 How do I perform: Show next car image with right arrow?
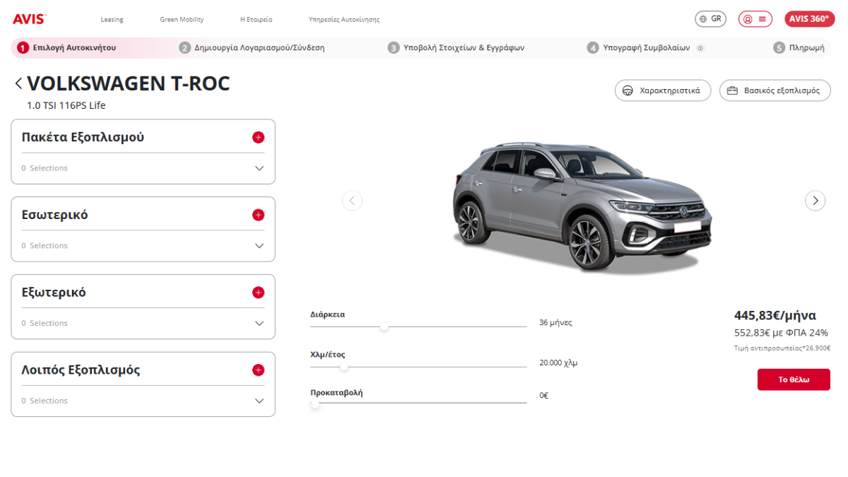pyautogui.click(x=815, y=201)
